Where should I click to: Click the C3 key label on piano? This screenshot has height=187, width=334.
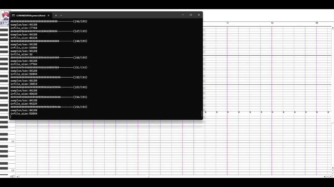coord(13,141)
